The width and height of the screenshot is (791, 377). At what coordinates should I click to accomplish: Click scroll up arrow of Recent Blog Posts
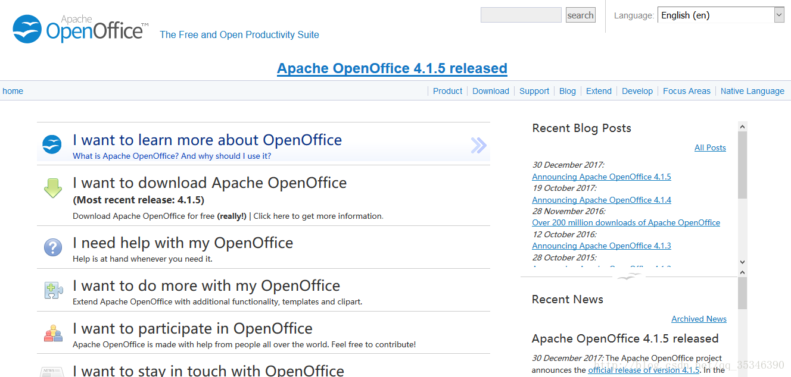pyautogui.click(x=742, y=127)
